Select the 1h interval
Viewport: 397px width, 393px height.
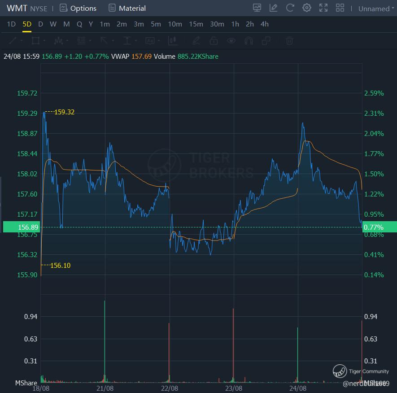coord(235,24)
